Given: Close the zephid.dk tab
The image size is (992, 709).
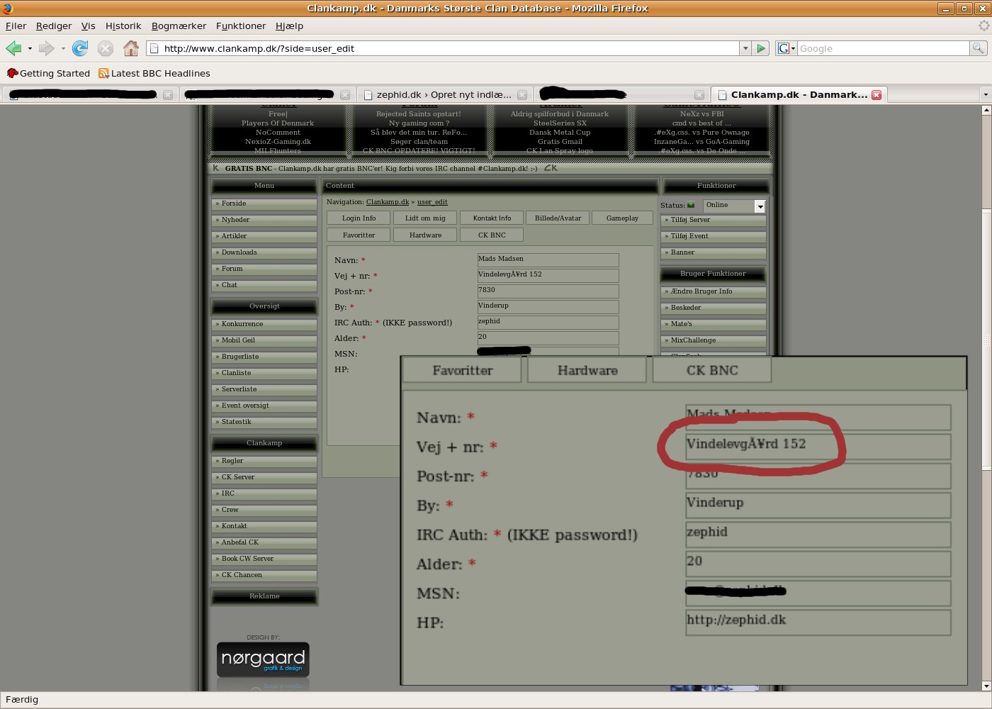Looking at the screenshot, I should tap(522, 94).
